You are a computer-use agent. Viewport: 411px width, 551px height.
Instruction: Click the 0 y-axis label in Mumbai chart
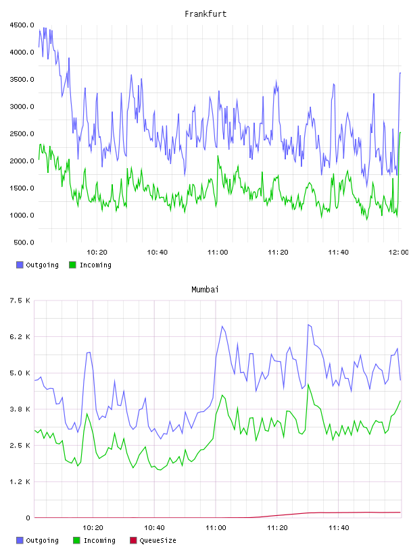coord(28,518)
